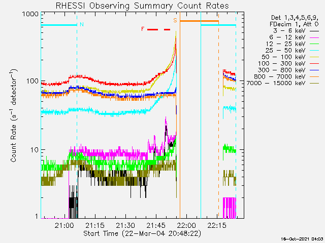
Task: Select the '3 - 6 keV' legend label
Action: [x=289, y=31]
